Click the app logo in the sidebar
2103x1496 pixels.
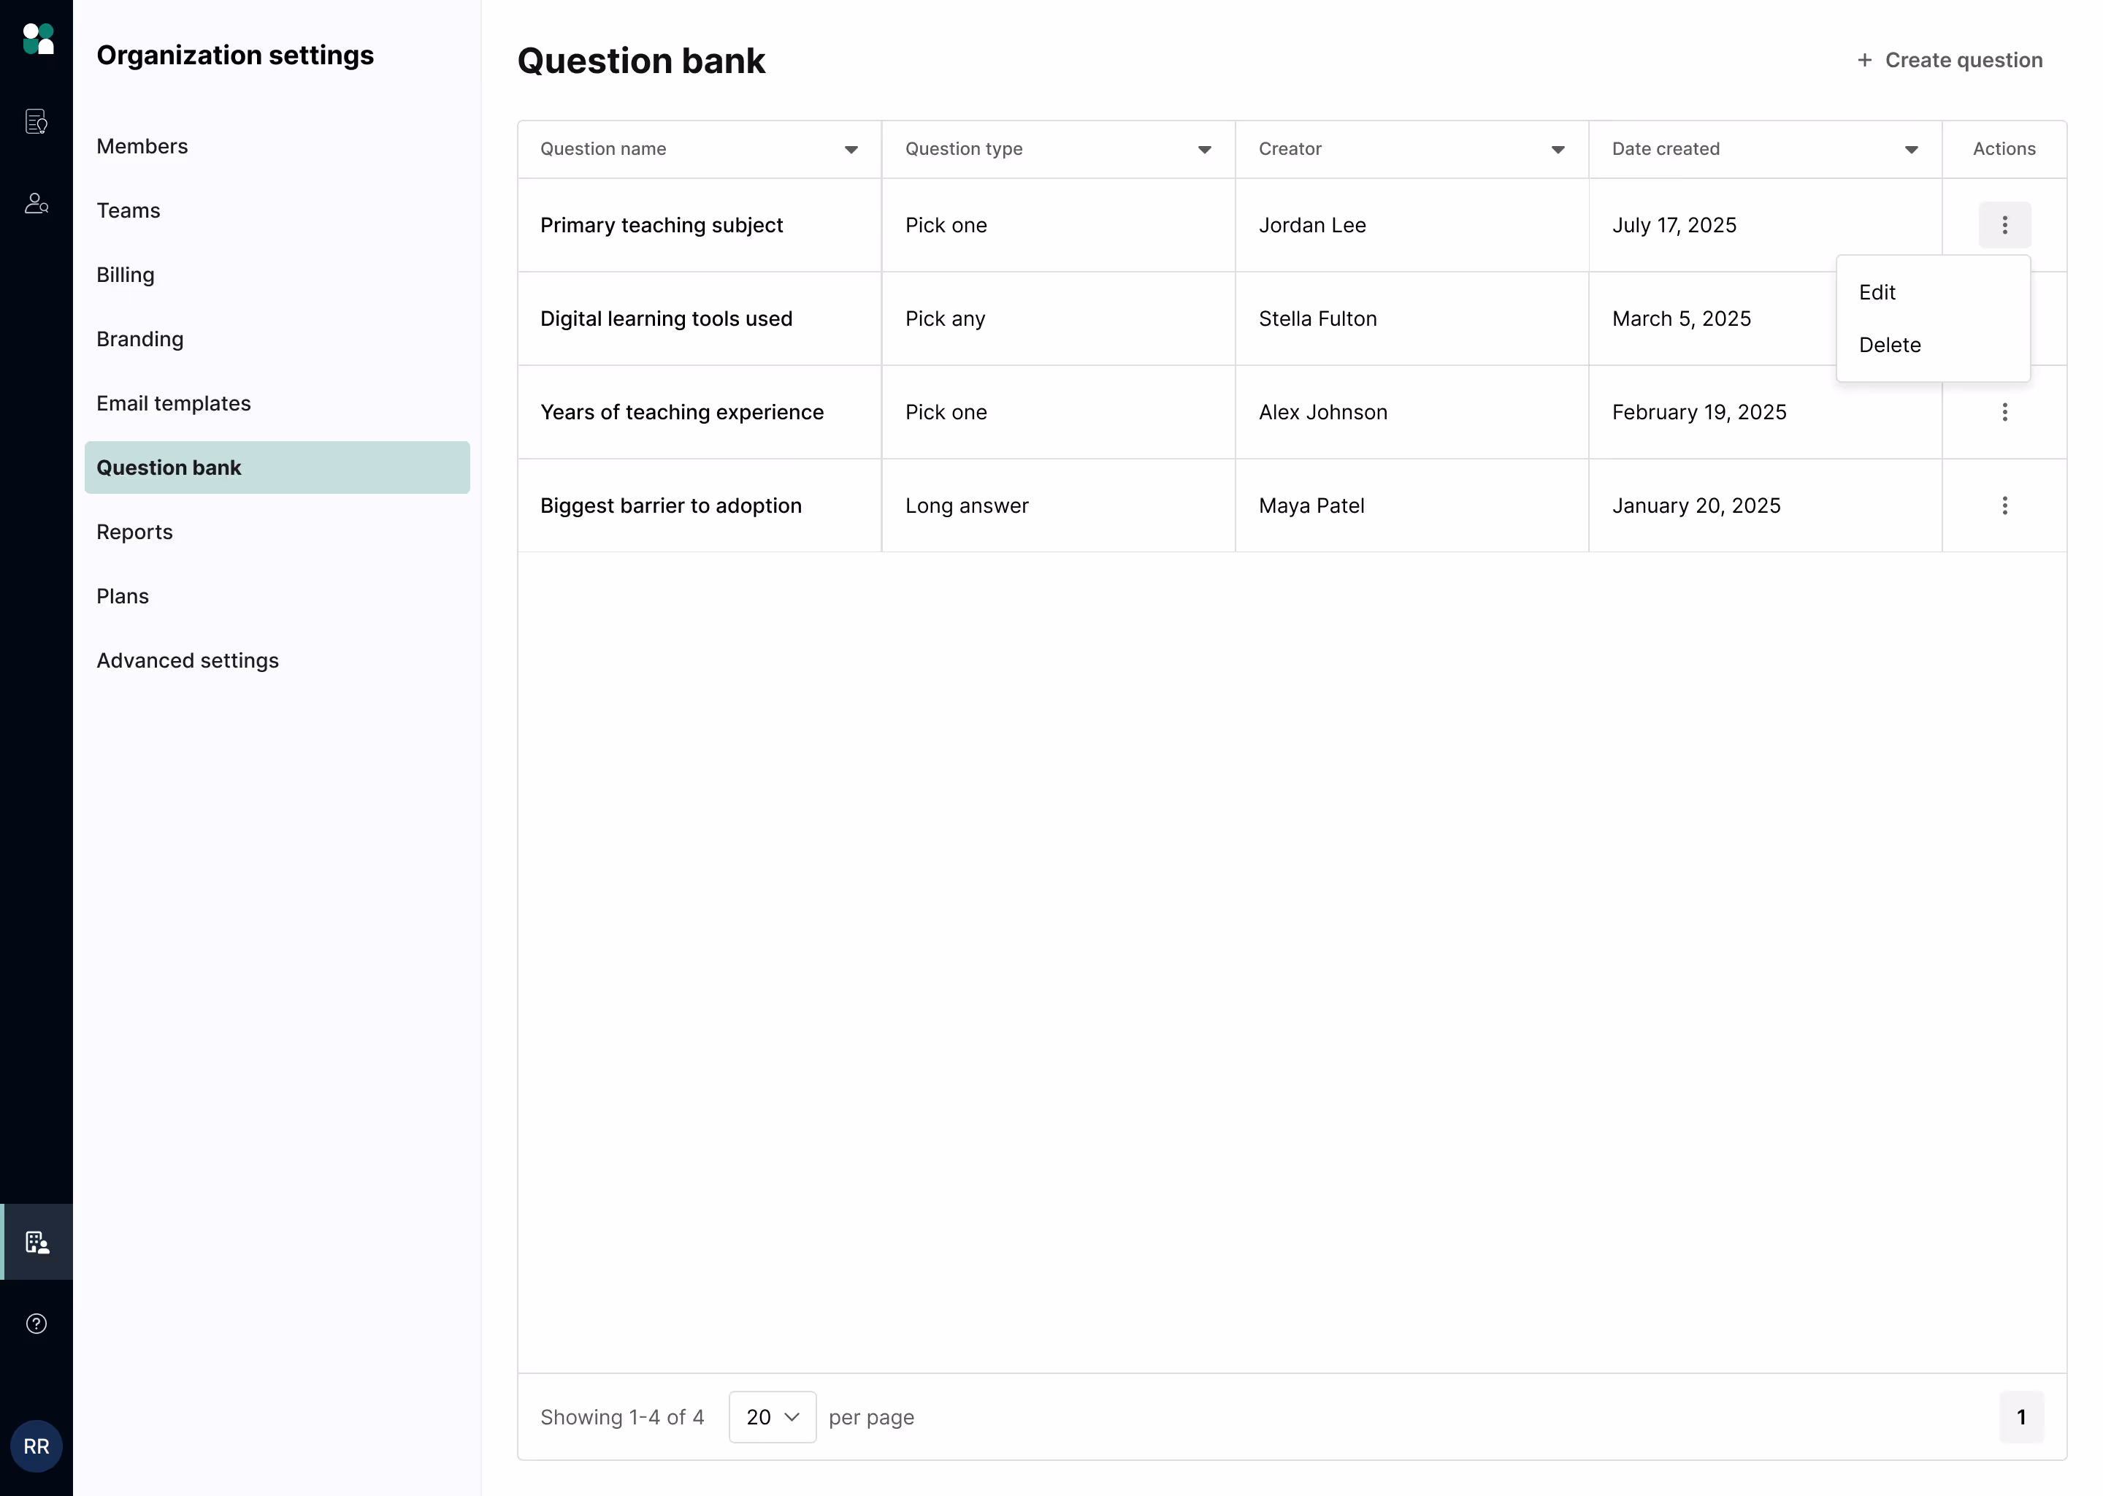[x=37, y=39]
